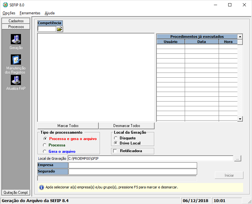This screenshot has width=252, height=204.
Task: Open the Quitação Compl. sidebar section
Action: pos(16,193)
